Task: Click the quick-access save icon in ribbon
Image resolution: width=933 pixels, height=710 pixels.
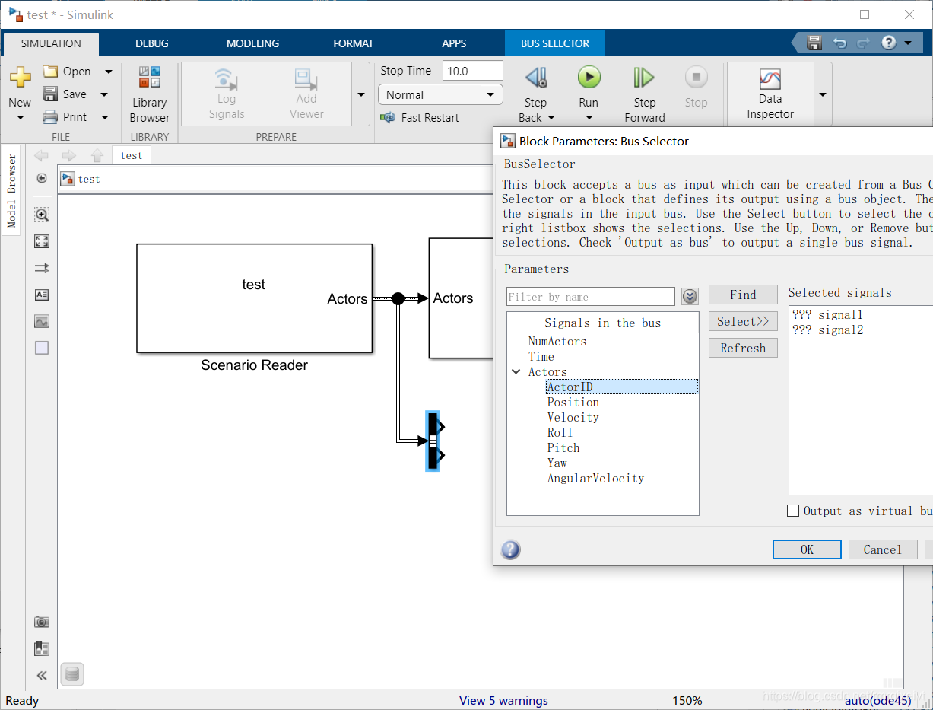Action: 814,43
